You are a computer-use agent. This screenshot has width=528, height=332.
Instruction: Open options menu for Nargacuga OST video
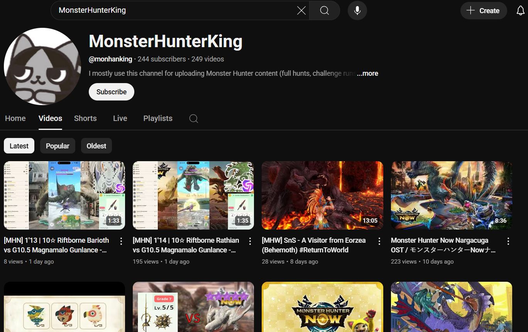click(508, 241)
